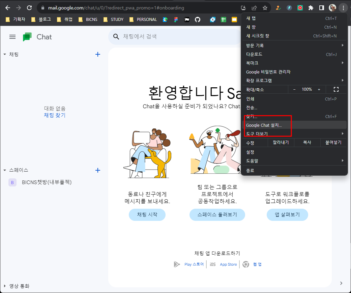Increase zoom with the plus button
The width and height of the screenshot is (351, 293).
[319, 89]
